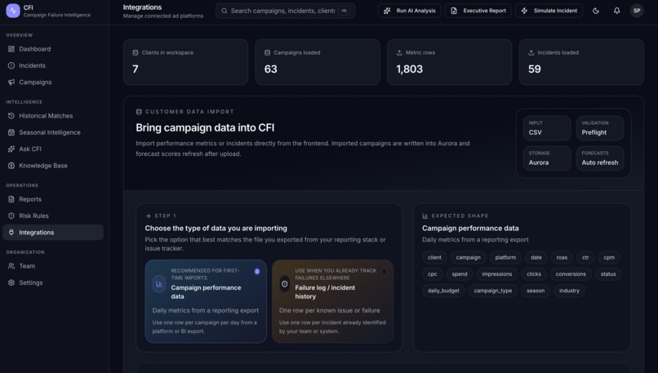658x373 pixels.
Task: Click the chart icon on Campaign performance card
Action: pos(159,284)
